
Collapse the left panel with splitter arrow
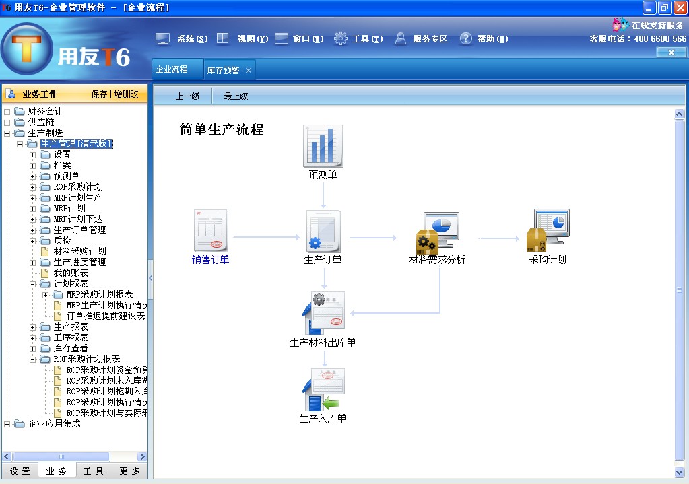[151, 278]
